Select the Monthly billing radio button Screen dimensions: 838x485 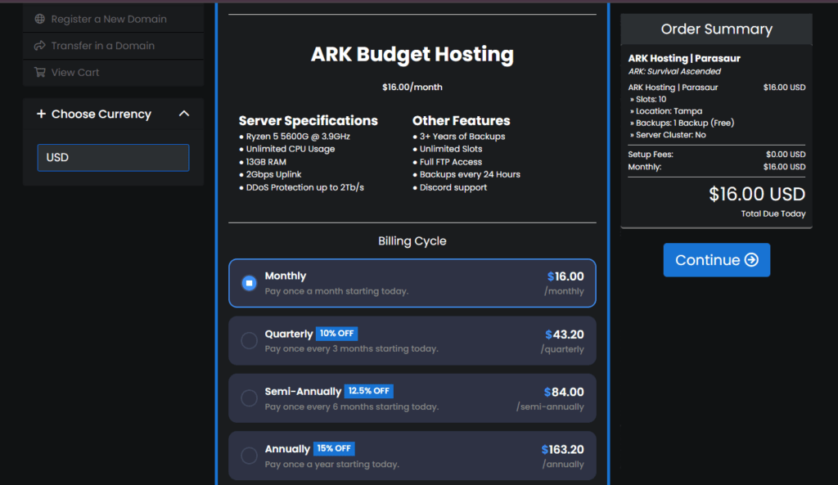(249, 283)
